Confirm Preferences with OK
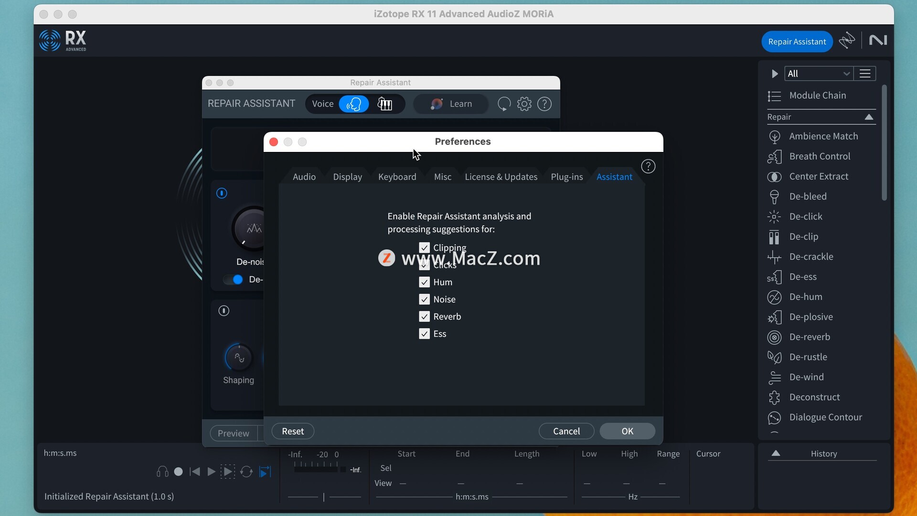The width and height of the screenshot is (917, 516). pos(627,431)
